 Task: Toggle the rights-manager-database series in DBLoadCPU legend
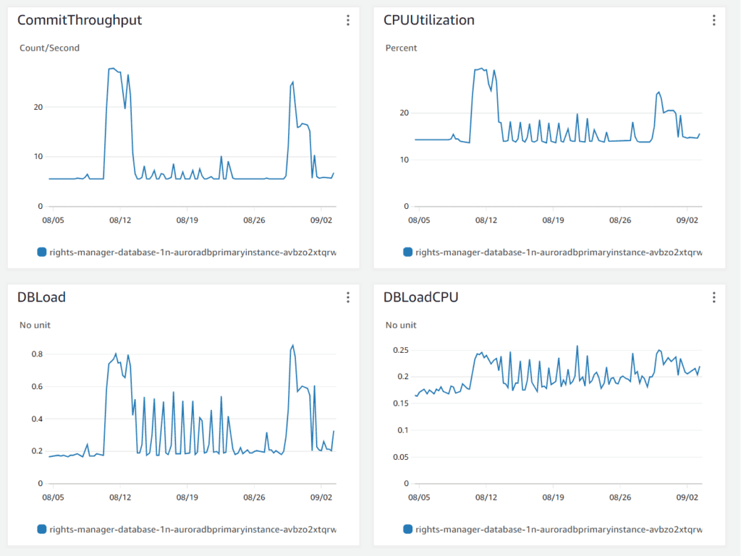click(559, 529)
